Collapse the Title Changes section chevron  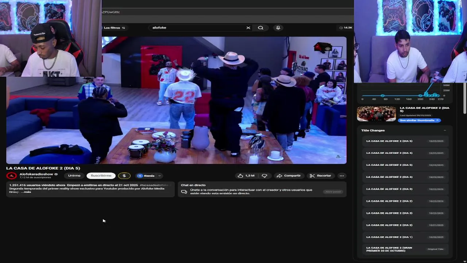pos(445,130)
